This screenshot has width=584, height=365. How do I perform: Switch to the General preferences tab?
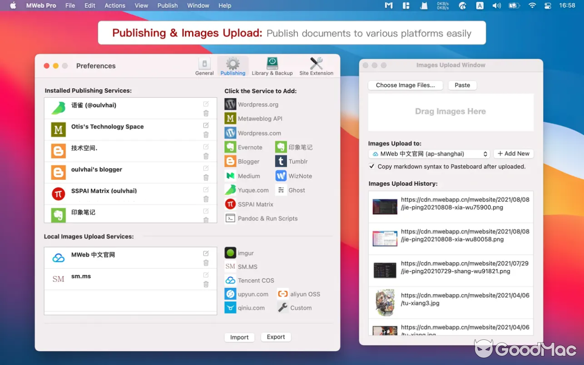pos(204,65)
